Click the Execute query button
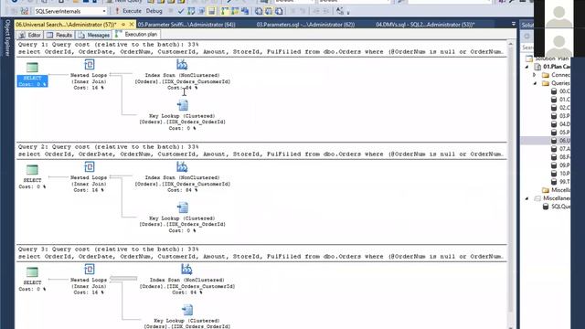 [128, 11]
